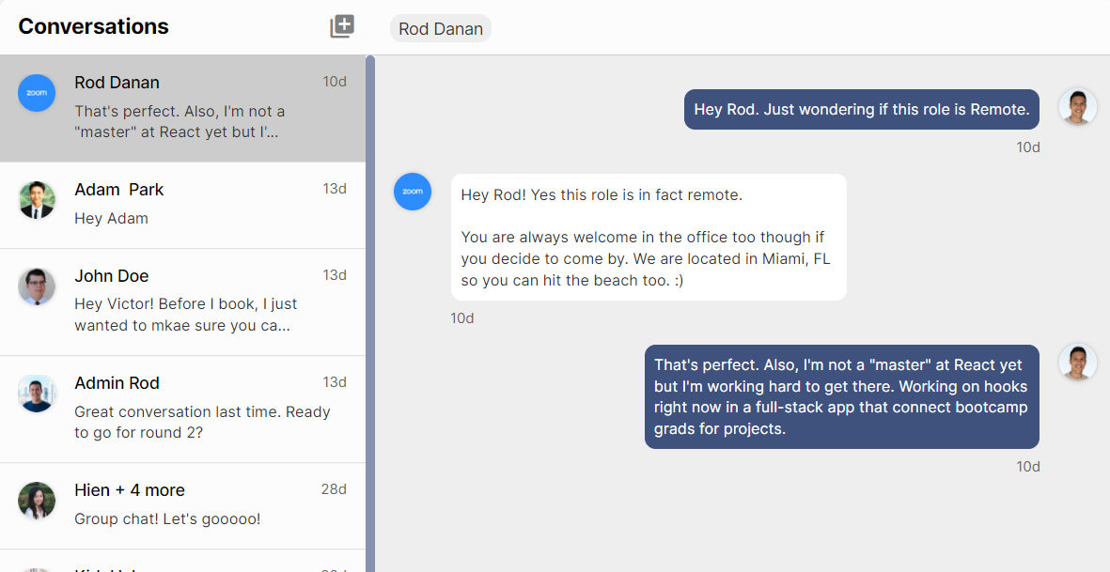The image size is (1110, 572).
Task: Click the "28d" timestamp in the Hien row
Action: [x=335, y=490]
